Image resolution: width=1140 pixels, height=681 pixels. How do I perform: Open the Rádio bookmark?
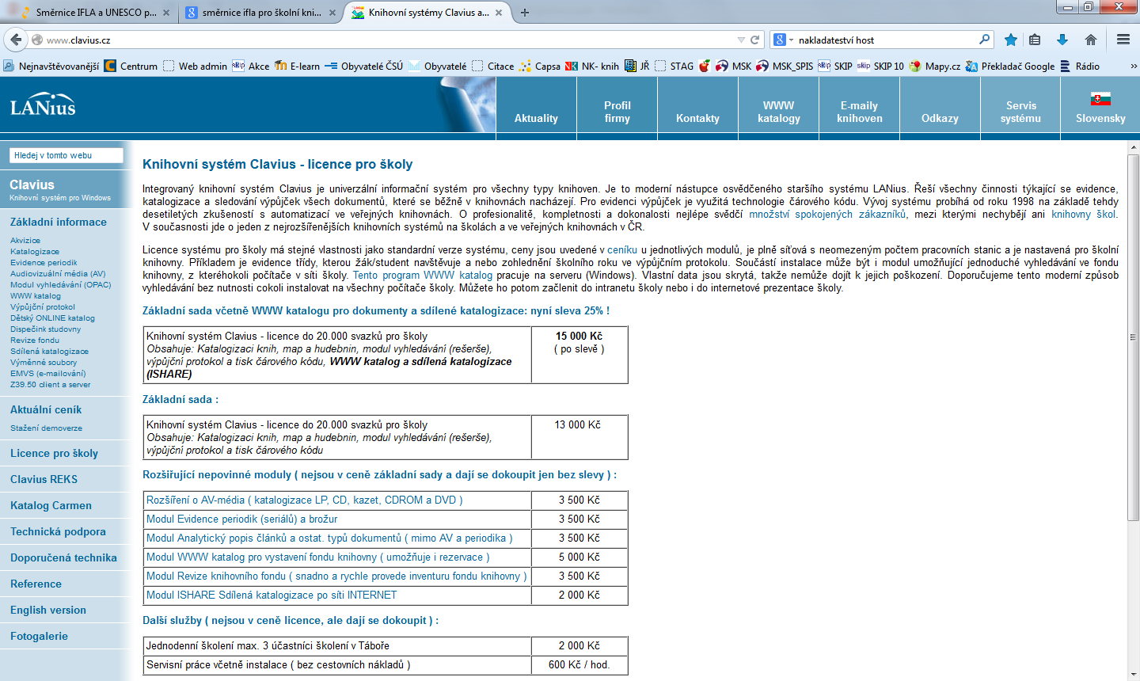tap(1080, 66)
